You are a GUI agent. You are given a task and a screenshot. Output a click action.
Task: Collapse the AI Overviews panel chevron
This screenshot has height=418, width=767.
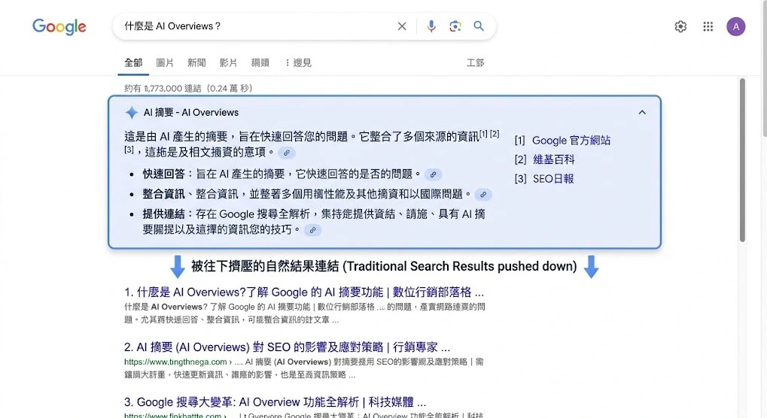642,112
